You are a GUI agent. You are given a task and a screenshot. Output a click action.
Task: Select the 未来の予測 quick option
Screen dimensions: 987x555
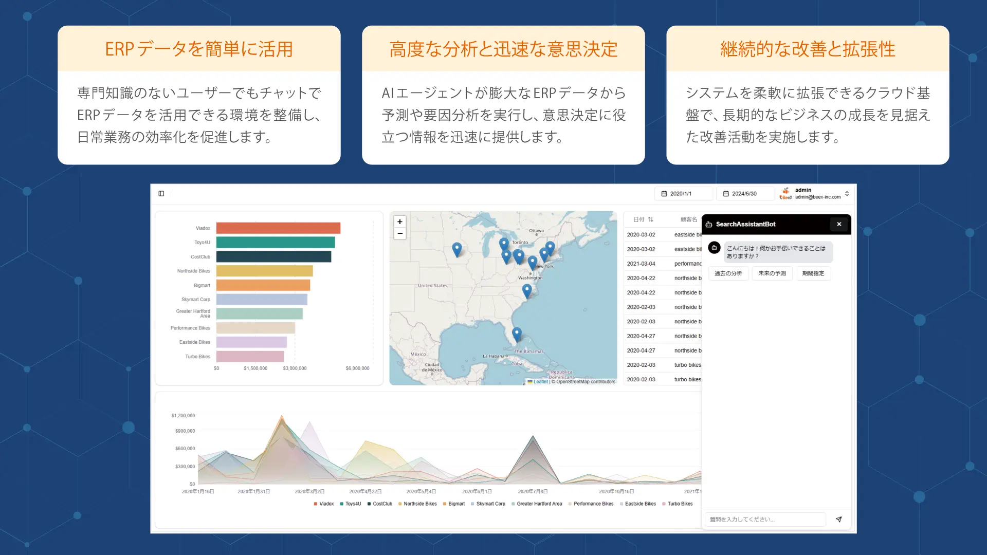[x=772, y=273]
